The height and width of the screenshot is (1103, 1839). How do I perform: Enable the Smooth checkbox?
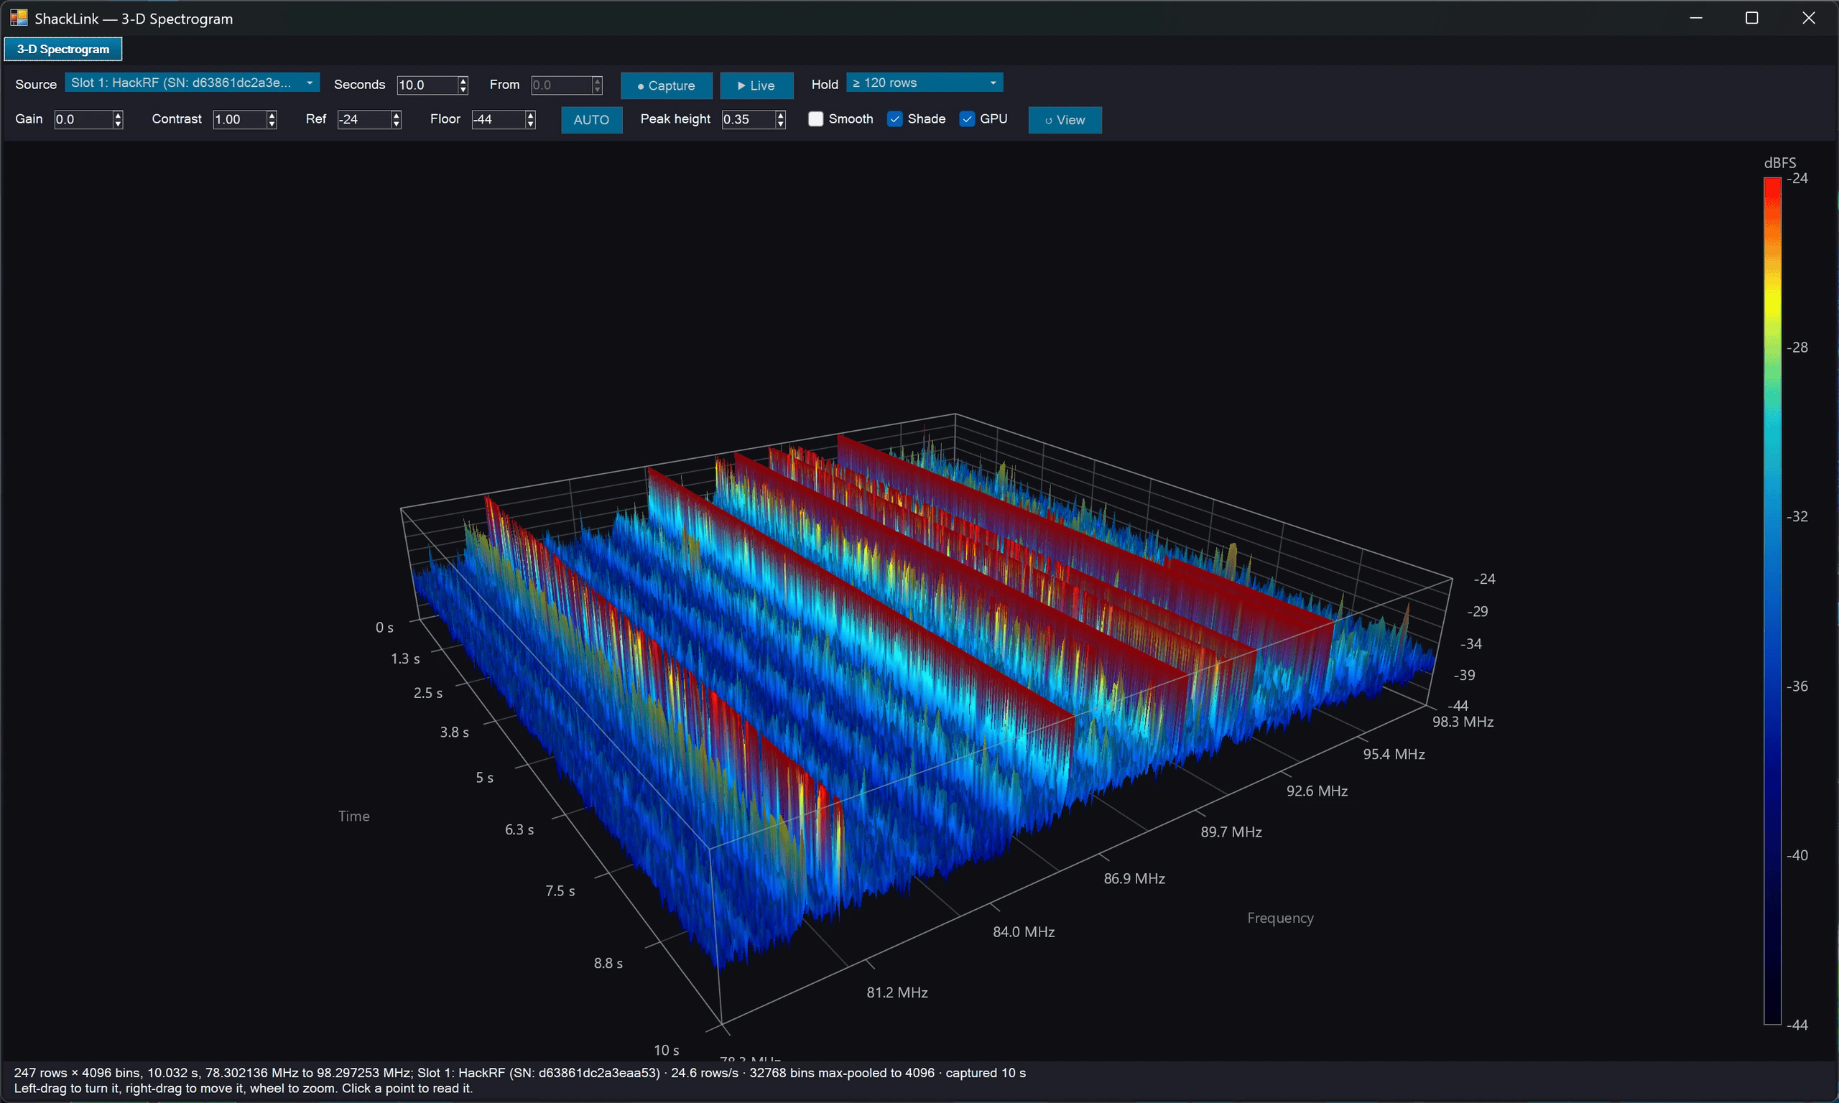coord(816,119)
